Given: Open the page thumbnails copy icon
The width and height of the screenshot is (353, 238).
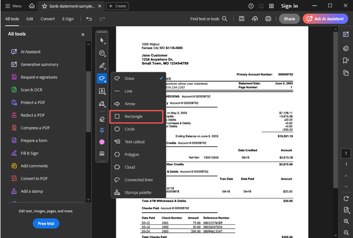Looking at the screenshot, I should [x=346, y=73].
